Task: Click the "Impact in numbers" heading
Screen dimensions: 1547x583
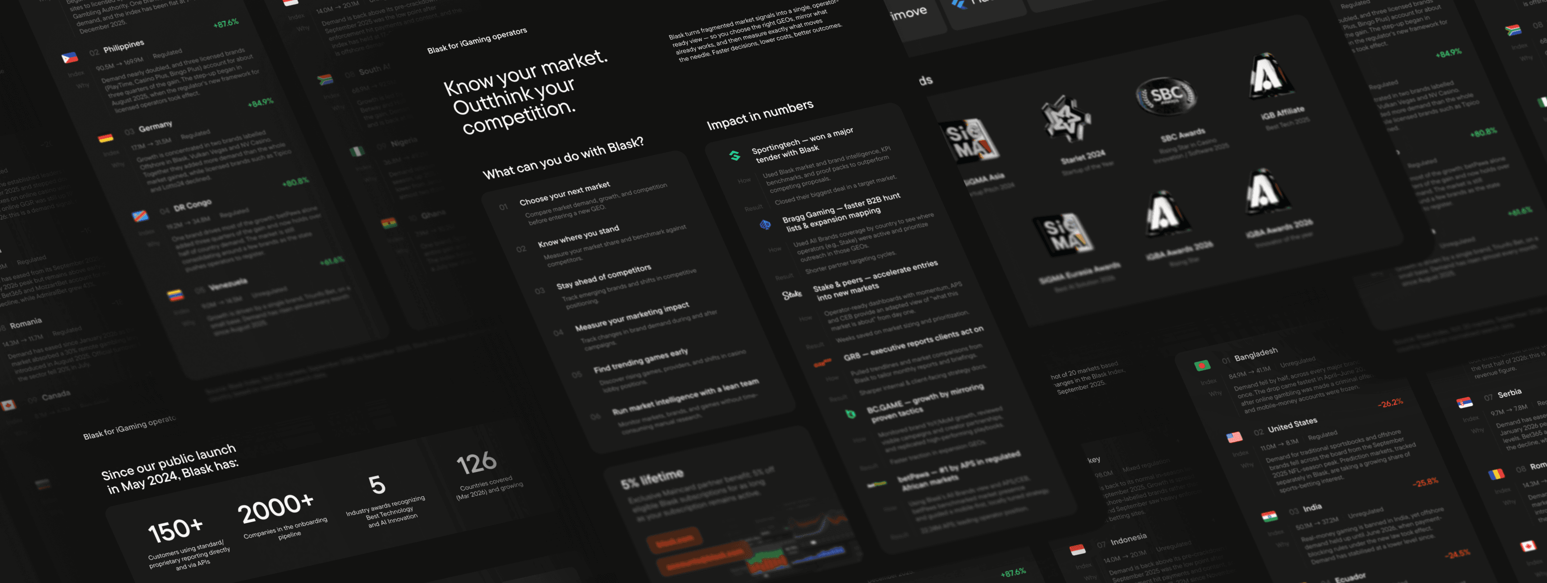Action: (760, 115)
